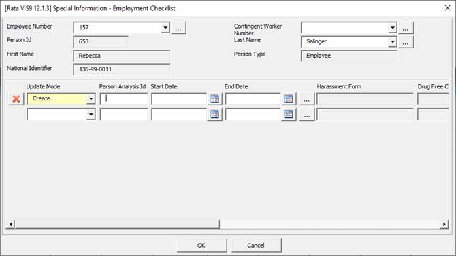The image size is (456, 256).
Task: Click ellipsis button beside Contingent Worker Number
Action: pyautogui.click(x=406, y=28)
